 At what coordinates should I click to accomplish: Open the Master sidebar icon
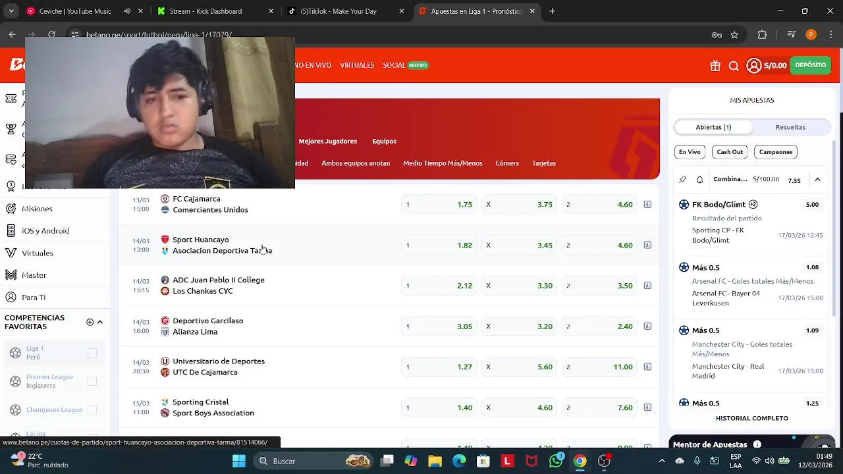(11, 275)
